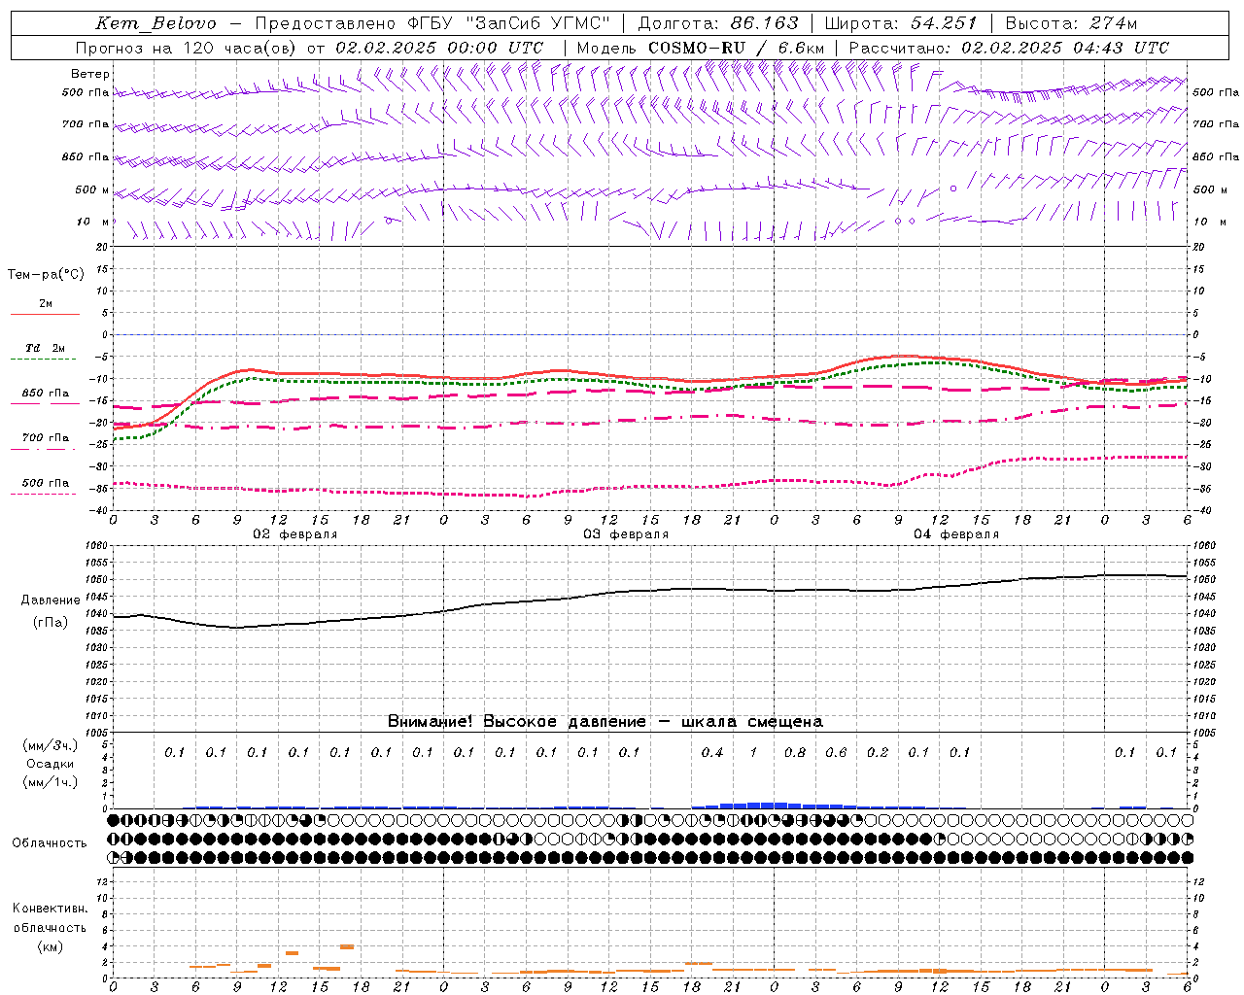Click the 'Облачность' cloud cover label
Image resolution: width=1244 pixels, height=995 pixels.
(50, 843)
